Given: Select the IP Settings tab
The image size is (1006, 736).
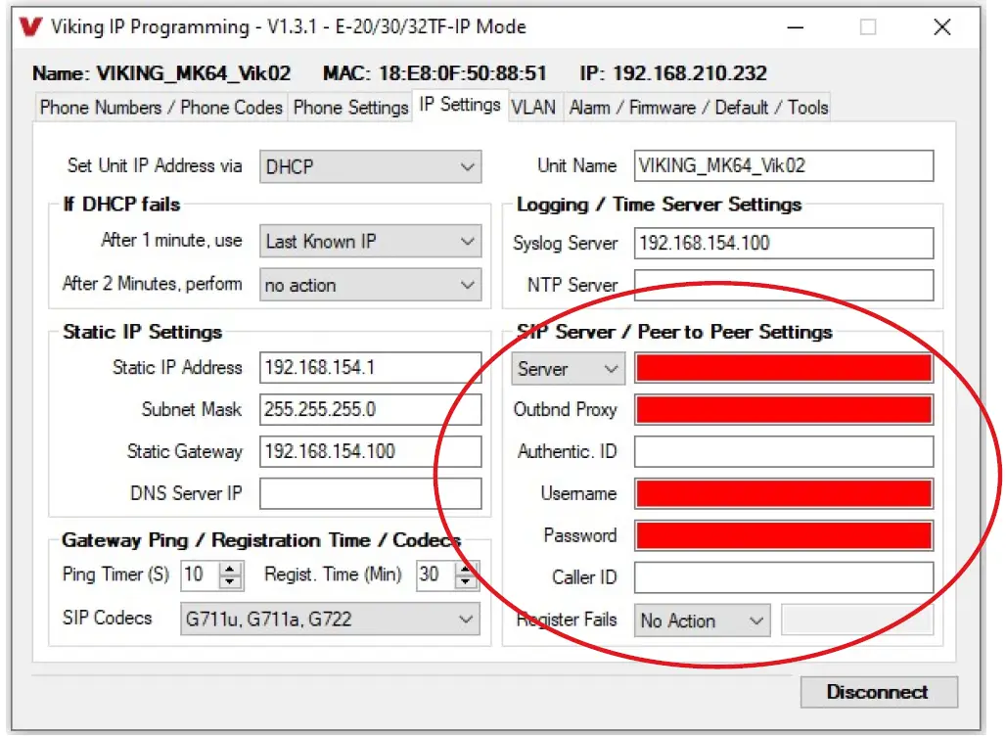Looking at the screenshot, I should 459,105.
